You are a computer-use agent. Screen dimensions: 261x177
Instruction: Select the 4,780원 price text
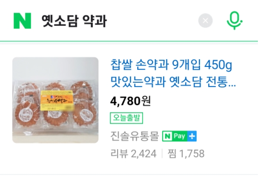click(130, 101)
